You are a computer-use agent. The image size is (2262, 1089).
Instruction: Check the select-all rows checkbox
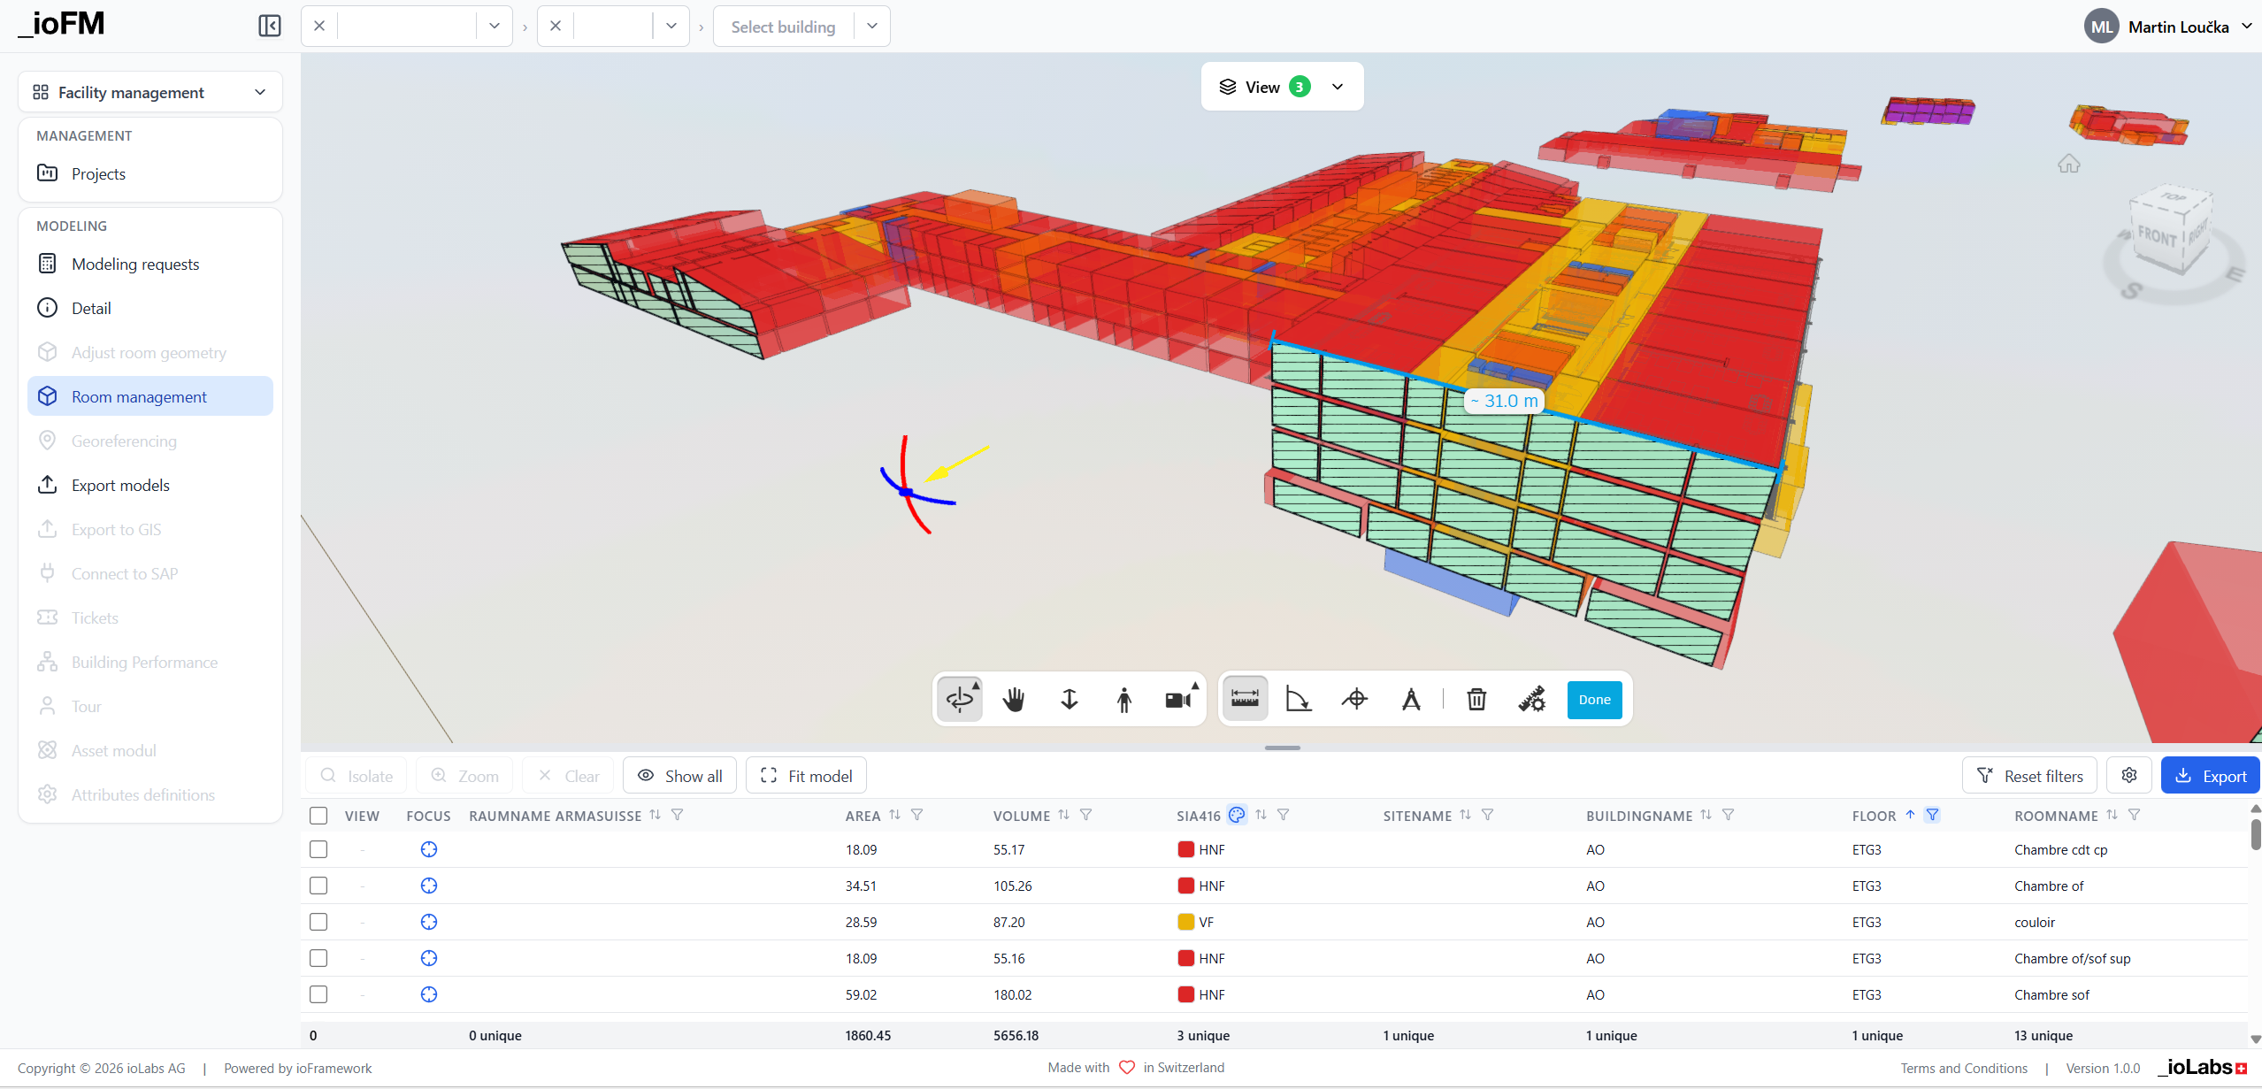click(x=318, y=816)
